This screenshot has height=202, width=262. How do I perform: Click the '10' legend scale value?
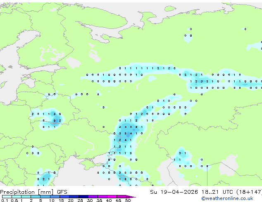[52, 200]
